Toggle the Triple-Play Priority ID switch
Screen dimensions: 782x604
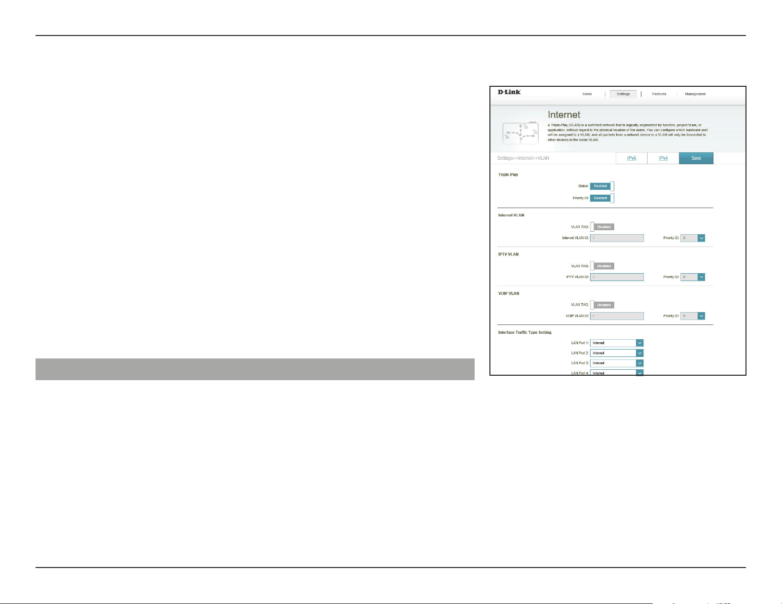602,198
